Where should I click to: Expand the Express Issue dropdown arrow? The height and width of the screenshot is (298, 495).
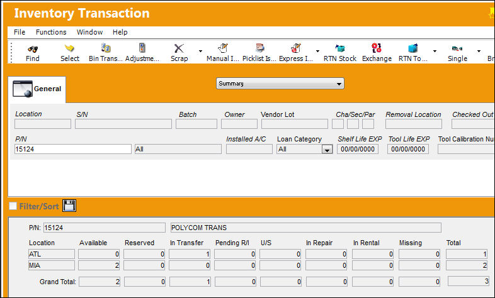coord(317,51)
